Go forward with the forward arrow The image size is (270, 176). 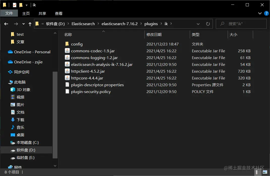(16, 24)
